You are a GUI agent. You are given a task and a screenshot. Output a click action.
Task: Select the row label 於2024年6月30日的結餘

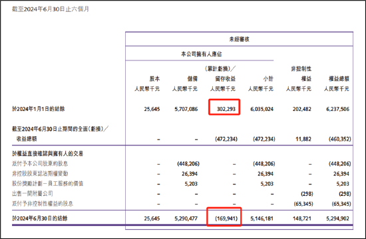40,218
